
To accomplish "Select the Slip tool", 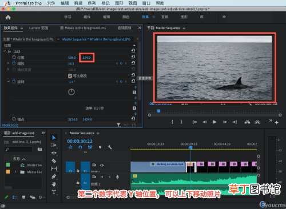I will click(x=54, y=168).
